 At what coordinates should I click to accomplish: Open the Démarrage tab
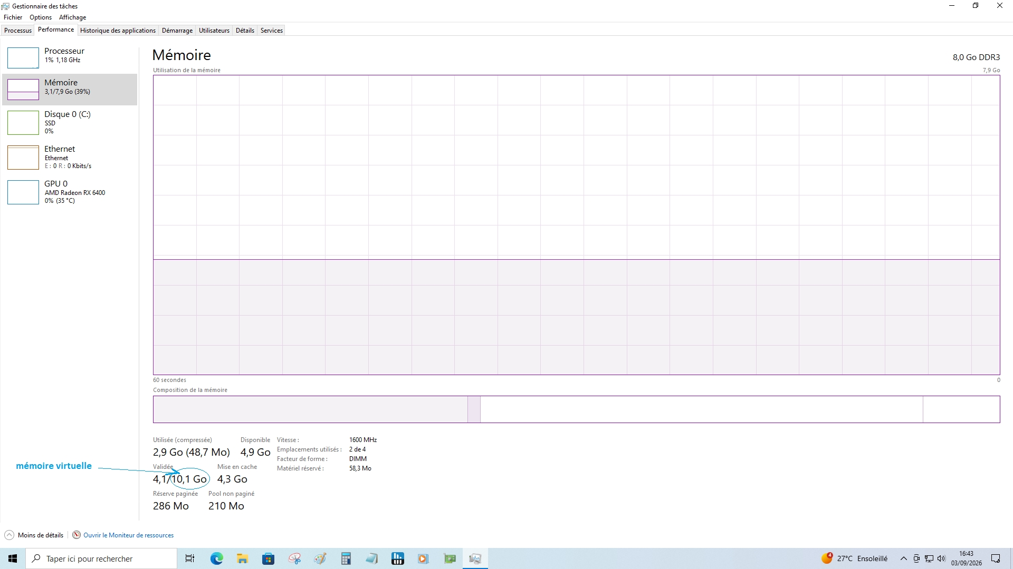(x=177, y=31)
